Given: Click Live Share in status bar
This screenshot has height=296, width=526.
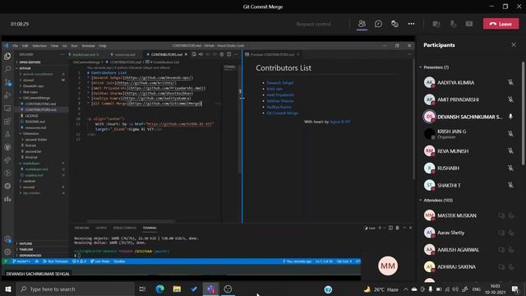Looking at the screenshot, I should coord(100,261).
